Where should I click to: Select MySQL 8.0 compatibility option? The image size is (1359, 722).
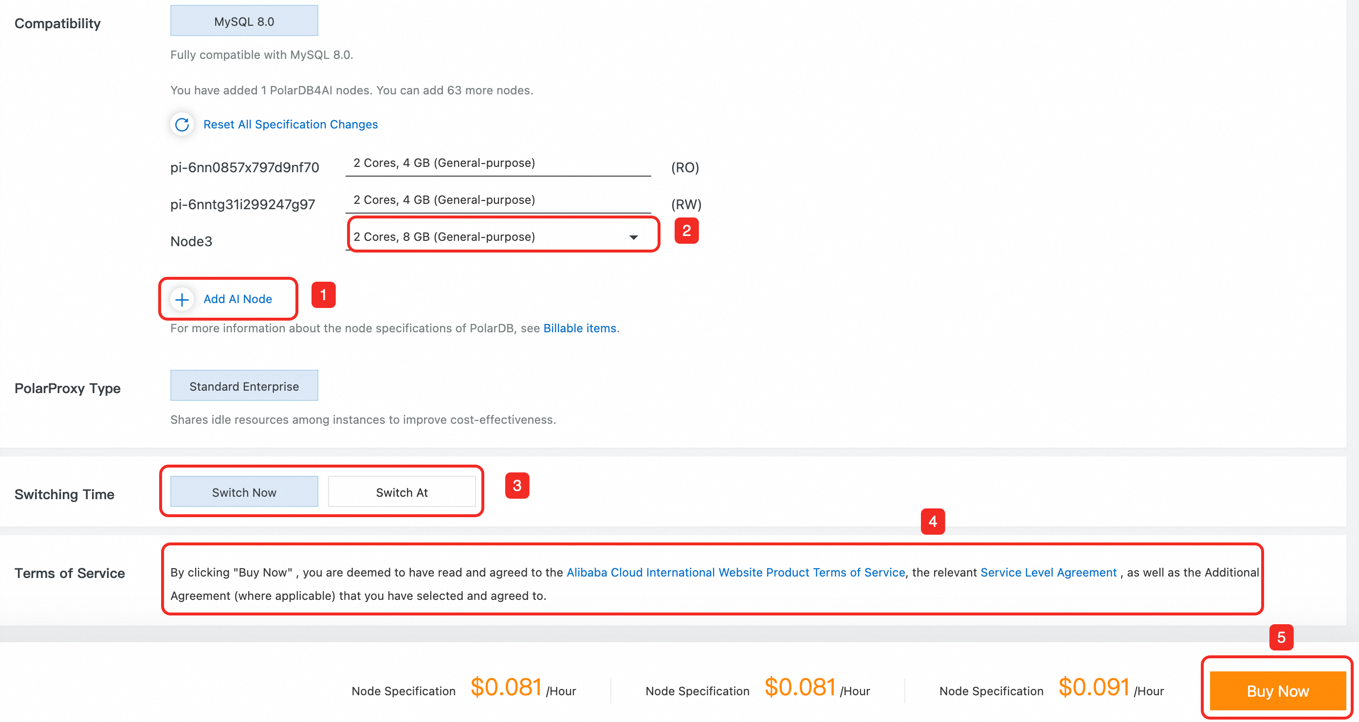click(x=244, y=21)
